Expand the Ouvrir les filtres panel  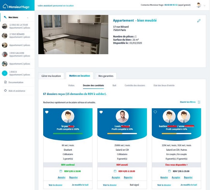(x=187, y=102)
